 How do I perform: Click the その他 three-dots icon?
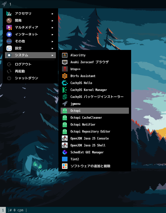click(x=9, y=41)
